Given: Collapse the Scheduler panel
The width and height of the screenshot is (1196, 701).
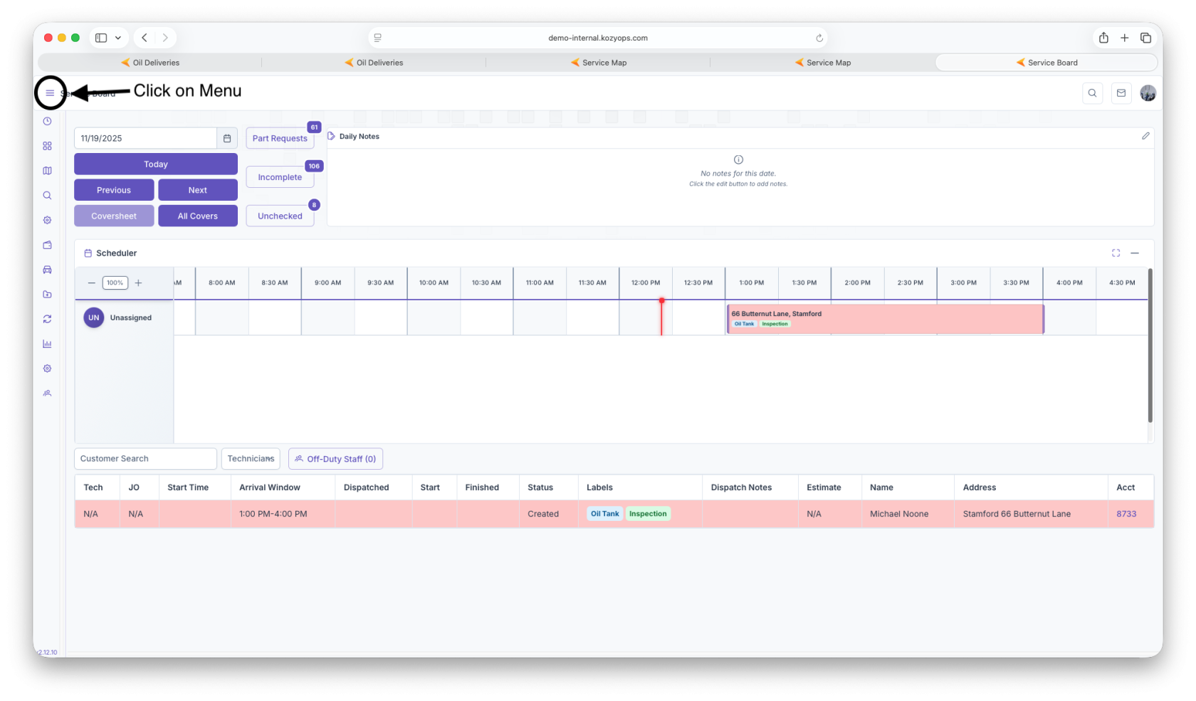Looking at the screenshot, I should click(1135, 253).
